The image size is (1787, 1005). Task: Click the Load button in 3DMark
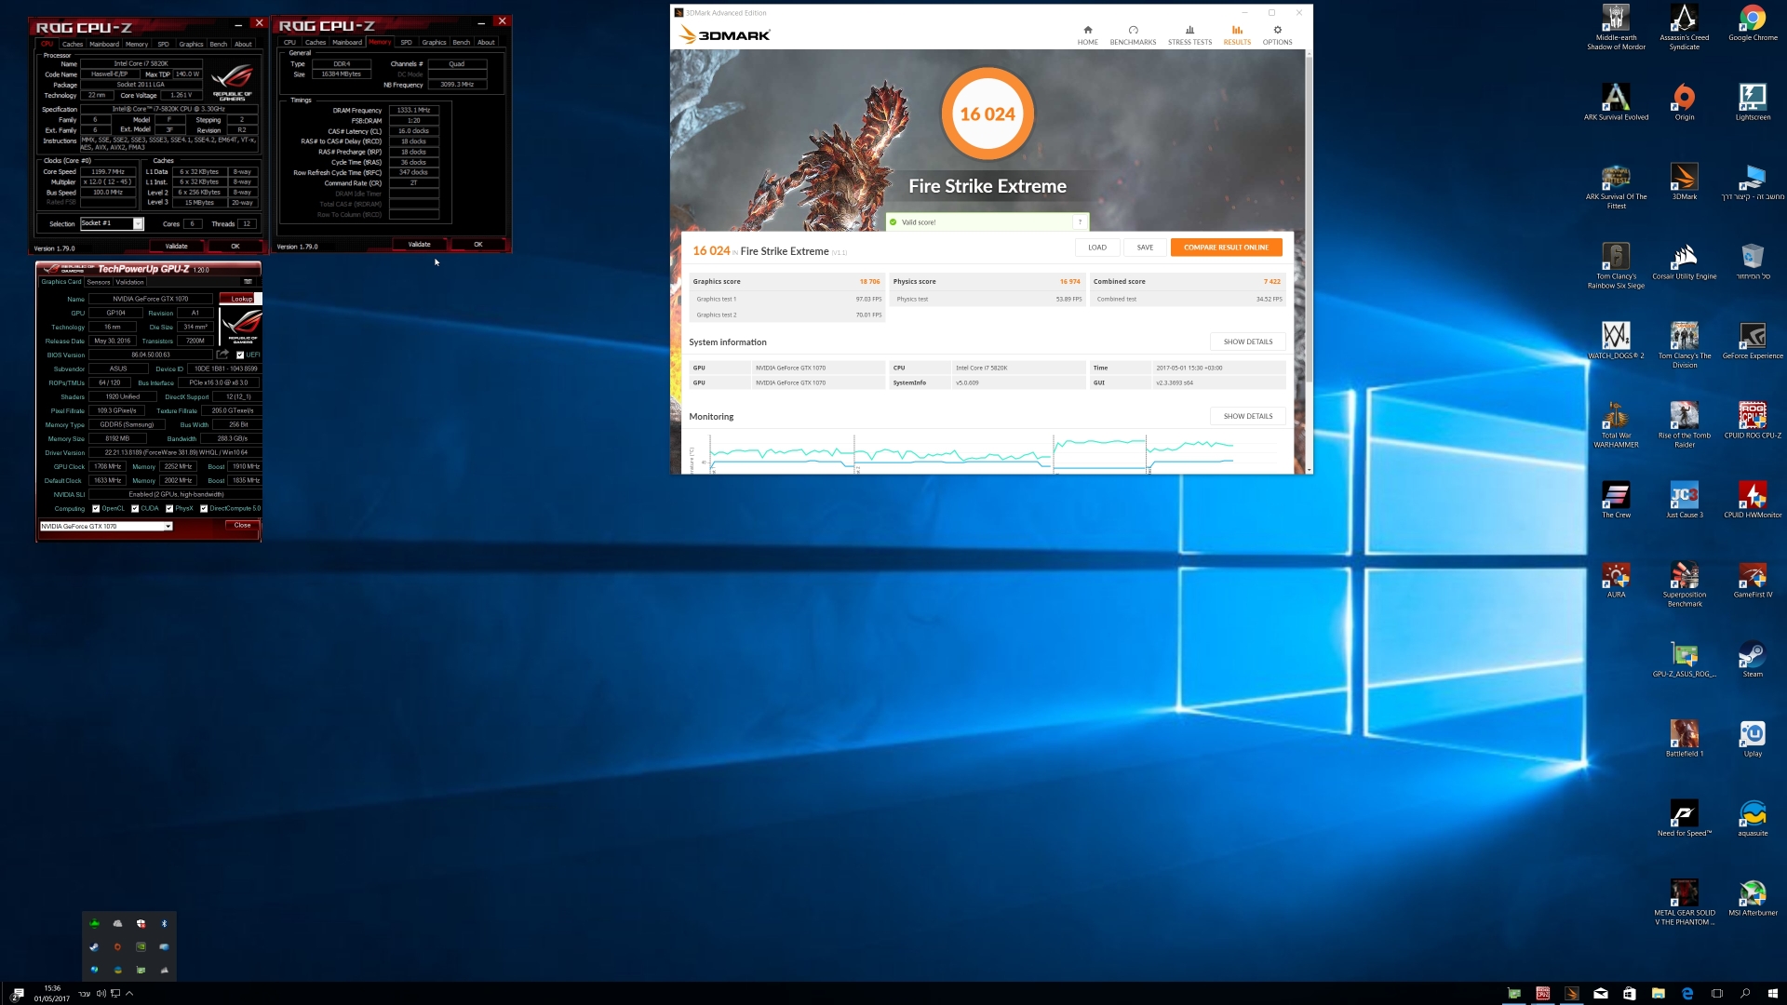[1097, 248]
